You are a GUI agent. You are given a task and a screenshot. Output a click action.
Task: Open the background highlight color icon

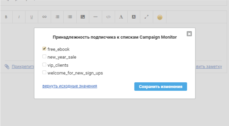[x=134, y=17]
